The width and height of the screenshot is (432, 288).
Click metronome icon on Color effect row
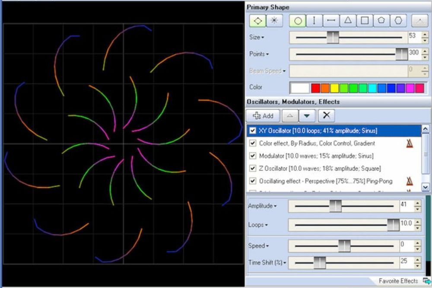click(410, 143)
